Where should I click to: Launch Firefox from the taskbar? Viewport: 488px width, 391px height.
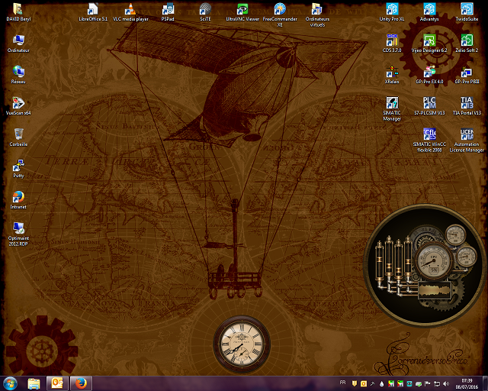pos(80,383)
